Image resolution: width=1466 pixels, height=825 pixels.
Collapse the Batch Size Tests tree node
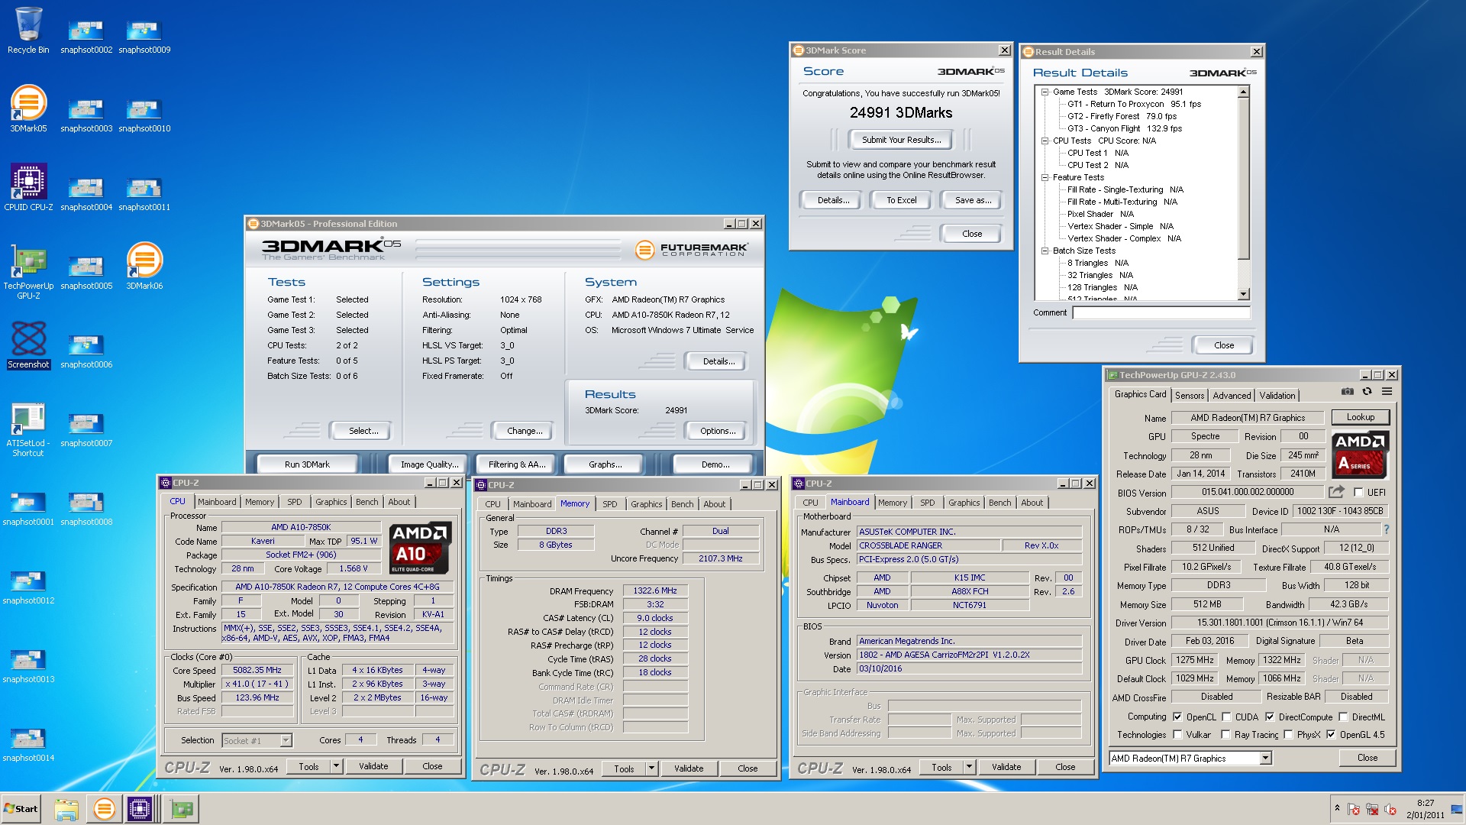[1045, 251]
